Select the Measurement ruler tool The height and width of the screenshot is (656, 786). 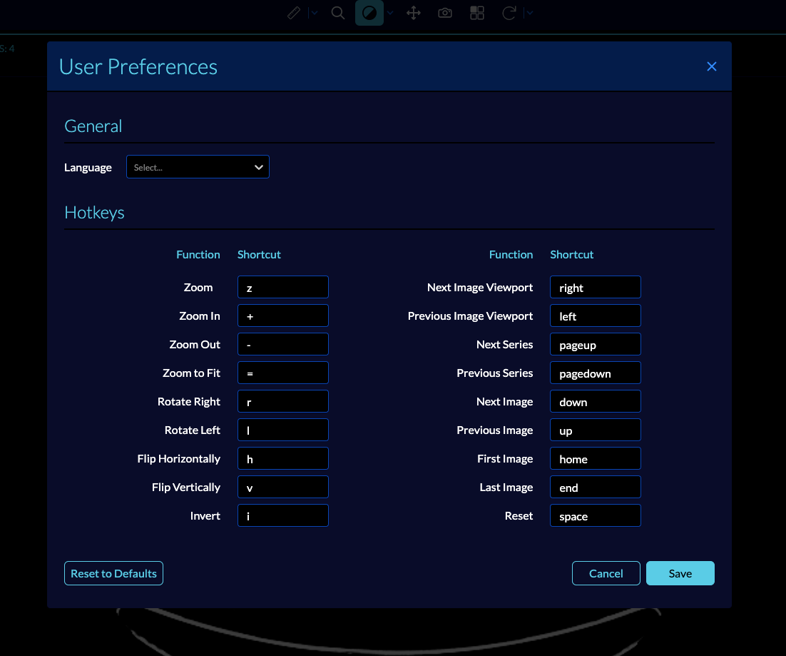(294, 12)
